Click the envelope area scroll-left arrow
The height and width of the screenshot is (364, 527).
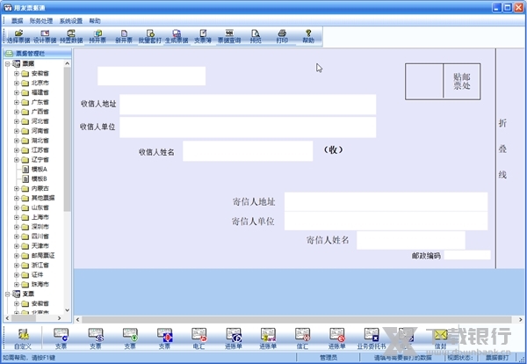pos(77,319)
